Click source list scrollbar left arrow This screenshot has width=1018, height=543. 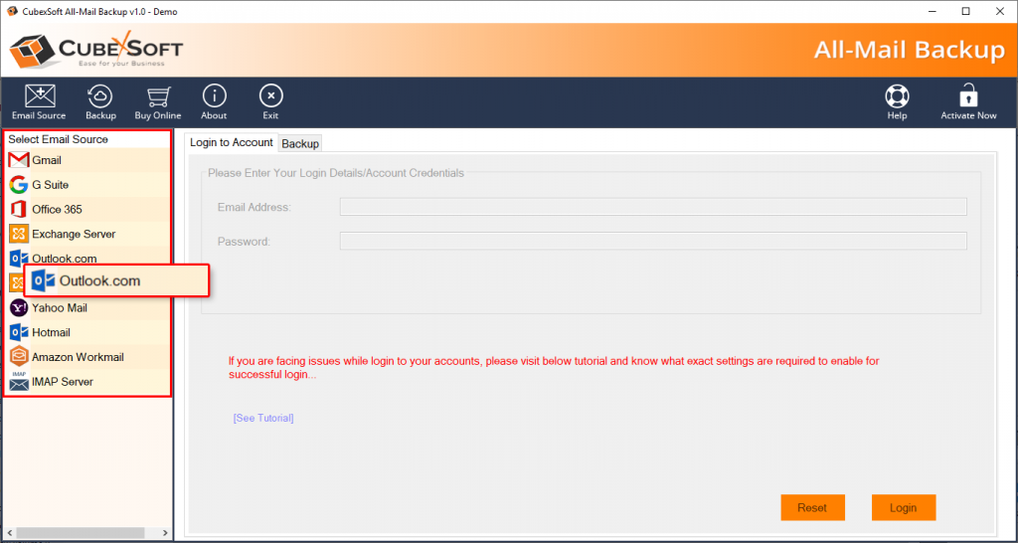pos(9,533)
